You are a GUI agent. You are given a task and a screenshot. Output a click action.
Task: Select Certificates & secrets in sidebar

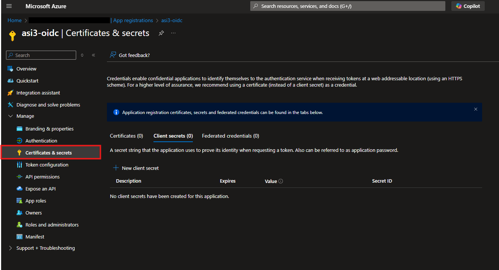click(51, 153)
